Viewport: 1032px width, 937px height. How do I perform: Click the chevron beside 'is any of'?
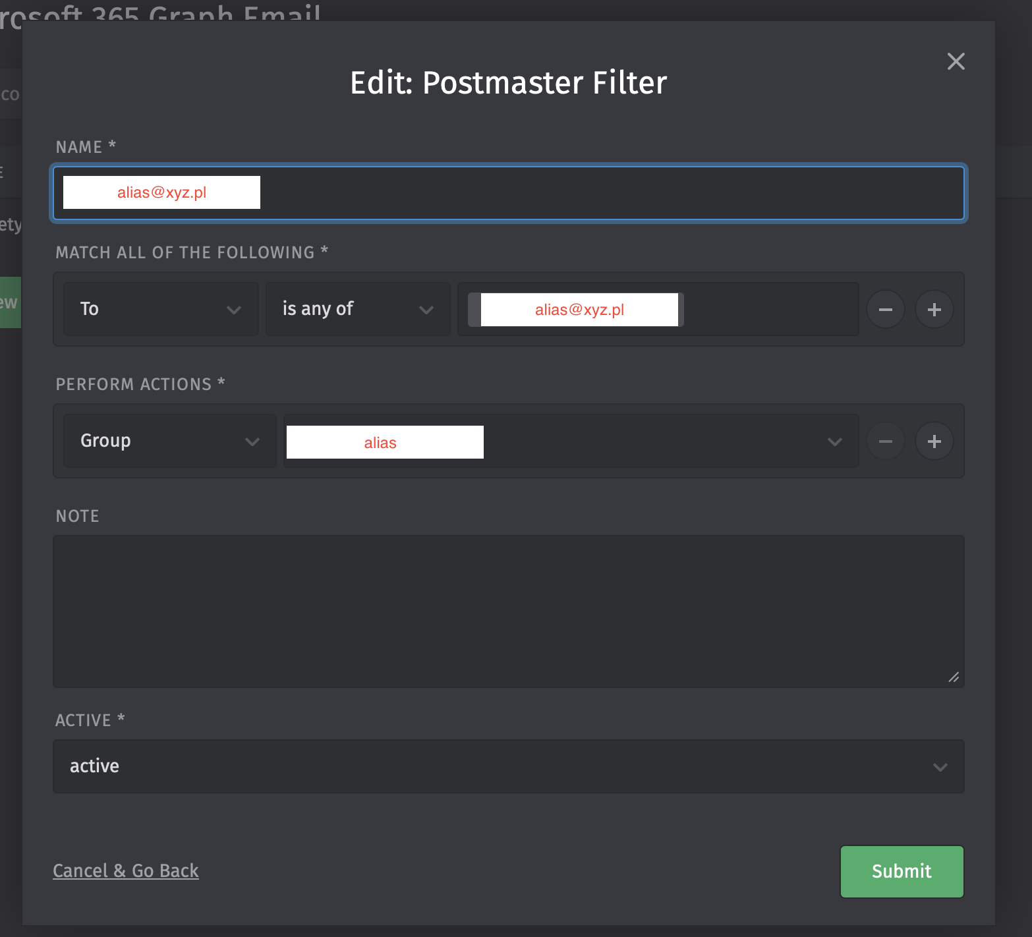(x=426, y=310)
